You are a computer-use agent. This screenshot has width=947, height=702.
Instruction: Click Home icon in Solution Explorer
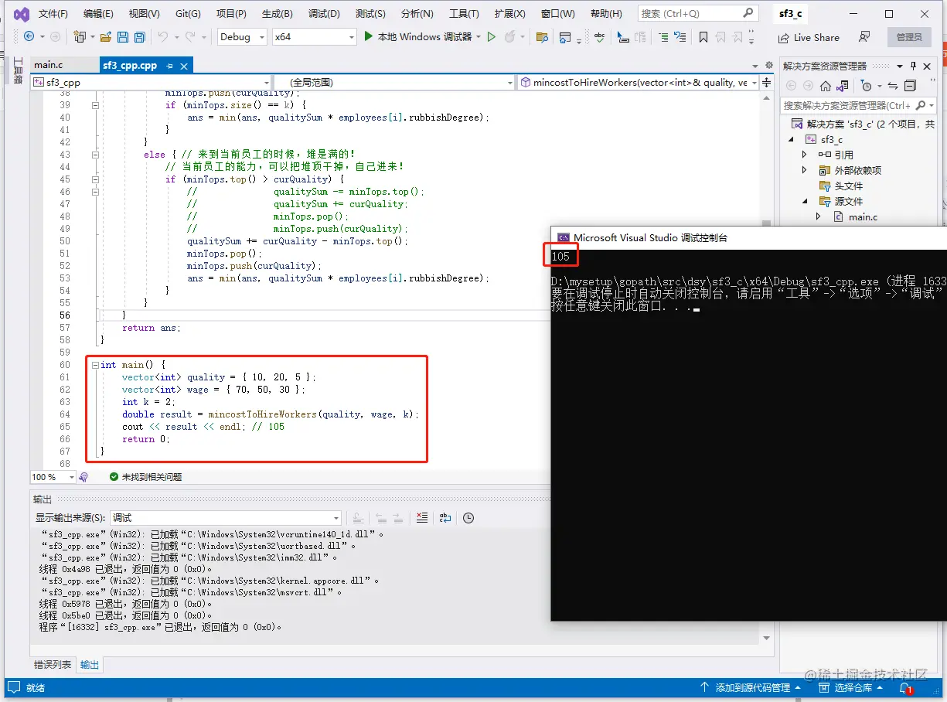[826, 86]
